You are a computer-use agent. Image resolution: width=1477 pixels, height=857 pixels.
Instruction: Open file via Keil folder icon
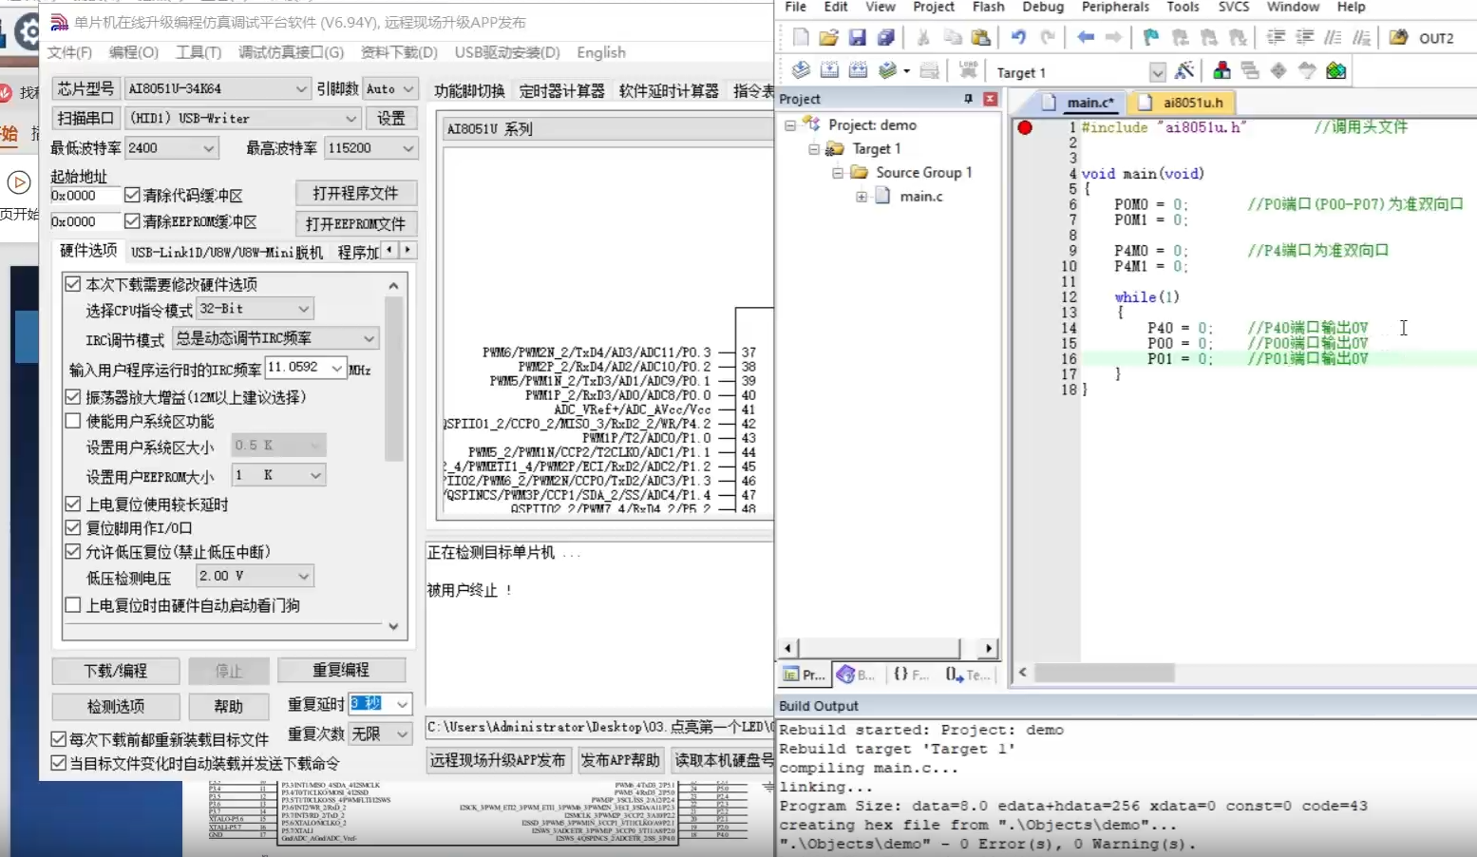pos(829,38)
